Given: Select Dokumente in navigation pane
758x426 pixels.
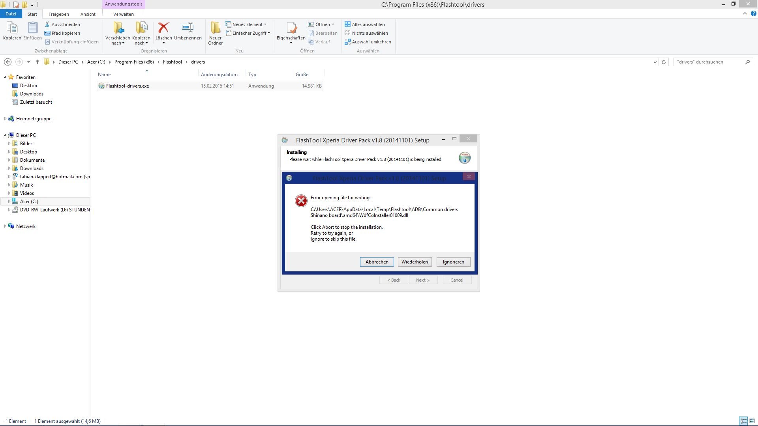Looking at the screenshot, I should [32, 160].
